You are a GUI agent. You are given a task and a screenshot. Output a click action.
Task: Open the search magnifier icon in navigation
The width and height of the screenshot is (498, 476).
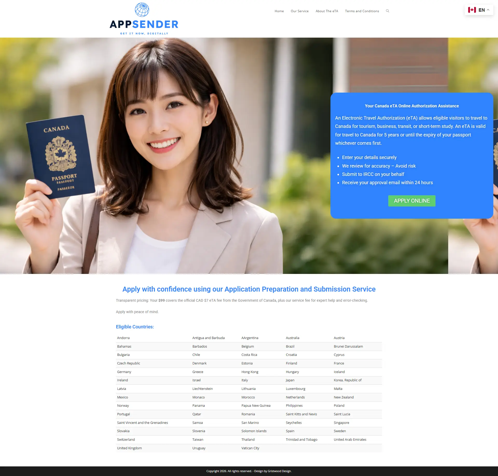pyautogui.click(x=388, y=11)
